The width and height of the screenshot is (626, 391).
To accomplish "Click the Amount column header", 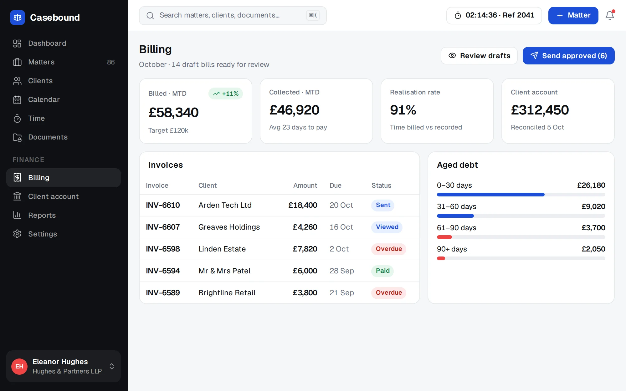I will click(305, 185).
